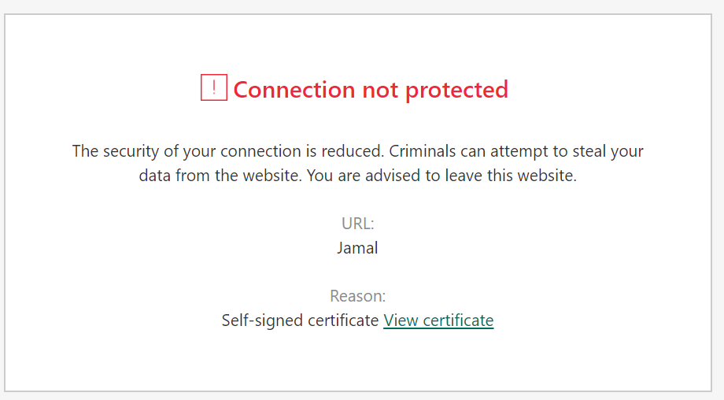The image size is (724, 400).
Task: Select the URL value "Jamal"
Action: [x=357, y=248]
